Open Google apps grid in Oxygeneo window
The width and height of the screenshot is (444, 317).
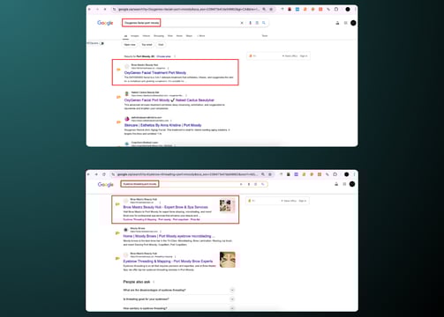point(346,23)
